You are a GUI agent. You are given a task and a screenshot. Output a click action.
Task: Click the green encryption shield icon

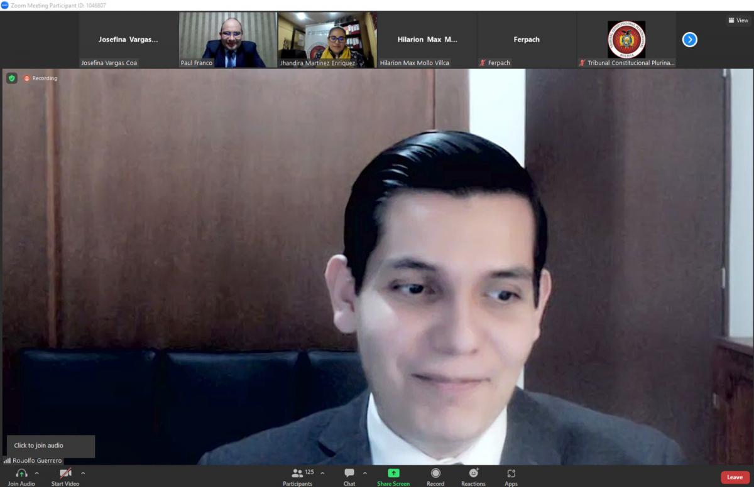click(x=11, y=78)
